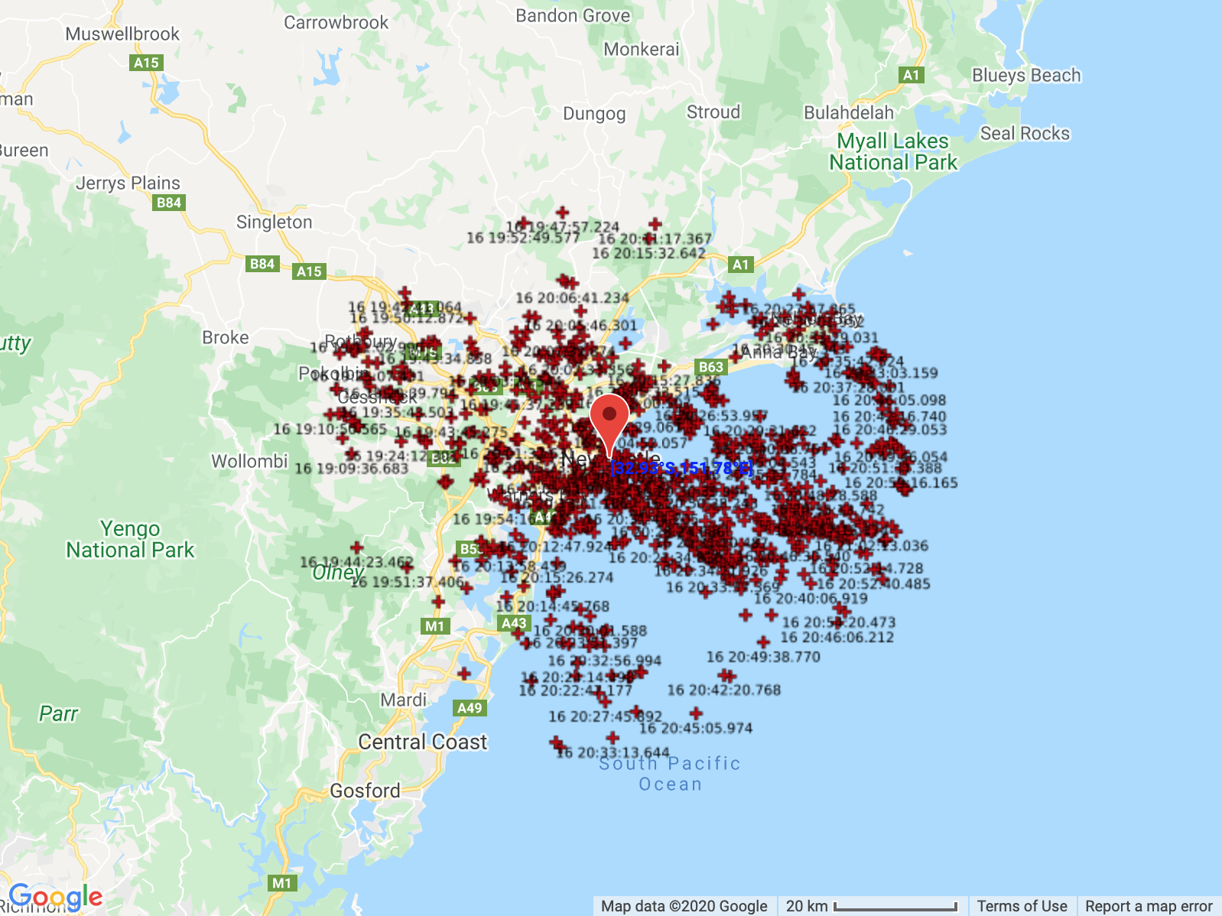Viewport: 1222px width, 916px height.
Task: Click the Map data ©2020 Google notice
Action: (x=684, y=906)
